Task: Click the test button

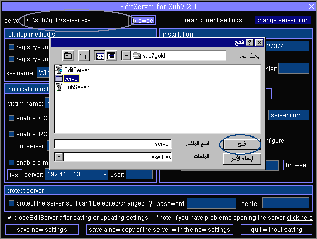Action: click(15, 175)
